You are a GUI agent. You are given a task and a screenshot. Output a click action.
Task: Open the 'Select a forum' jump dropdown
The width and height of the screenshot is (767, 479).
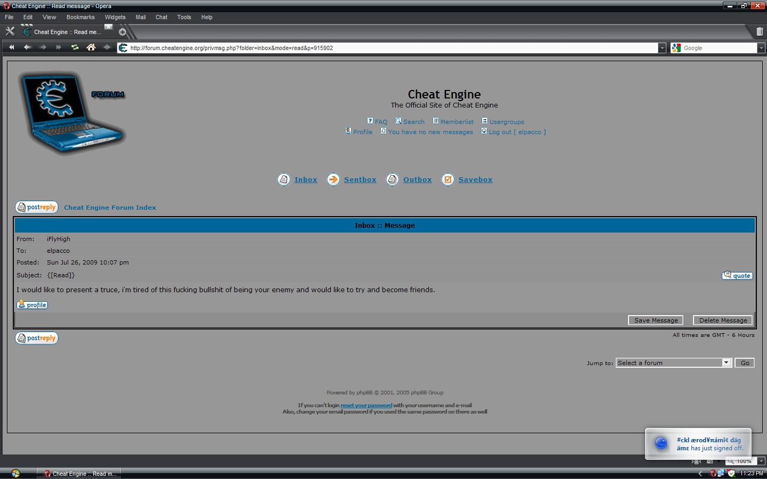673,363
